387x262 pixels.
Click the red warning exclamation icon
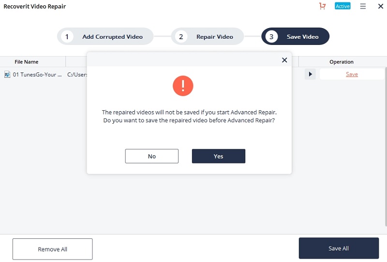click(x=183, y=86)
